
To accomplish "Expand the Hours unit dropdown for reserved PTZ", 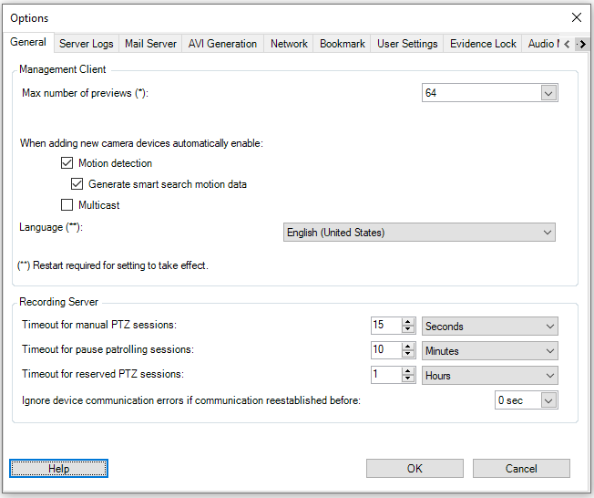I will pos(549,376).
